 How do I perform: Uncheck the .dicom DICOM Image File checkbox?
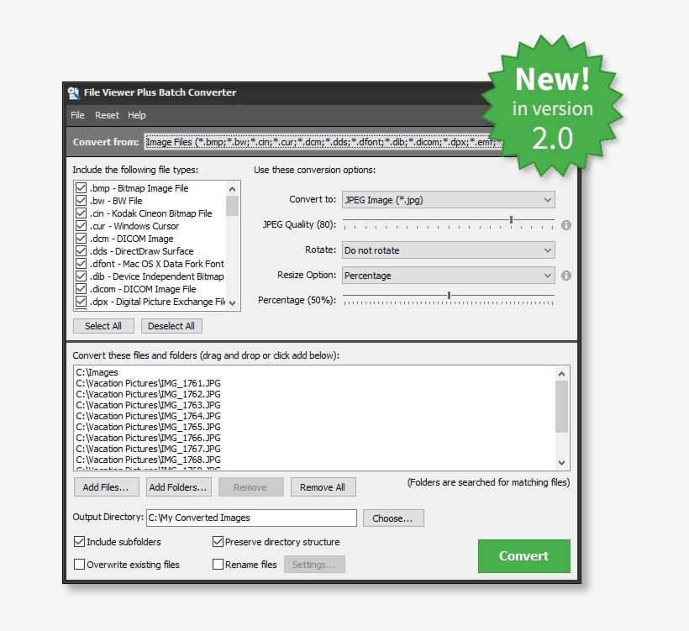[81, 289]
